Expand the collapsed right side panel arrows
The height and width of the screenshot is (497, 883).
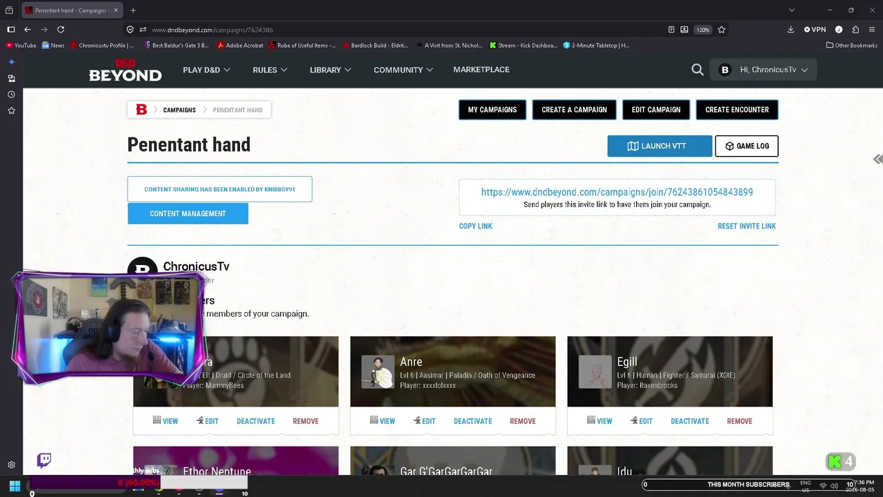877,159
